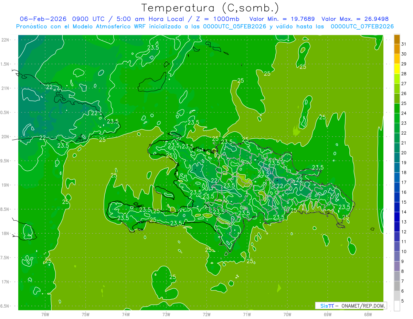Pick the dark blue swatch between 13 and 14
The width and height of the screenshot is (413, 319).
coord(397,217)
